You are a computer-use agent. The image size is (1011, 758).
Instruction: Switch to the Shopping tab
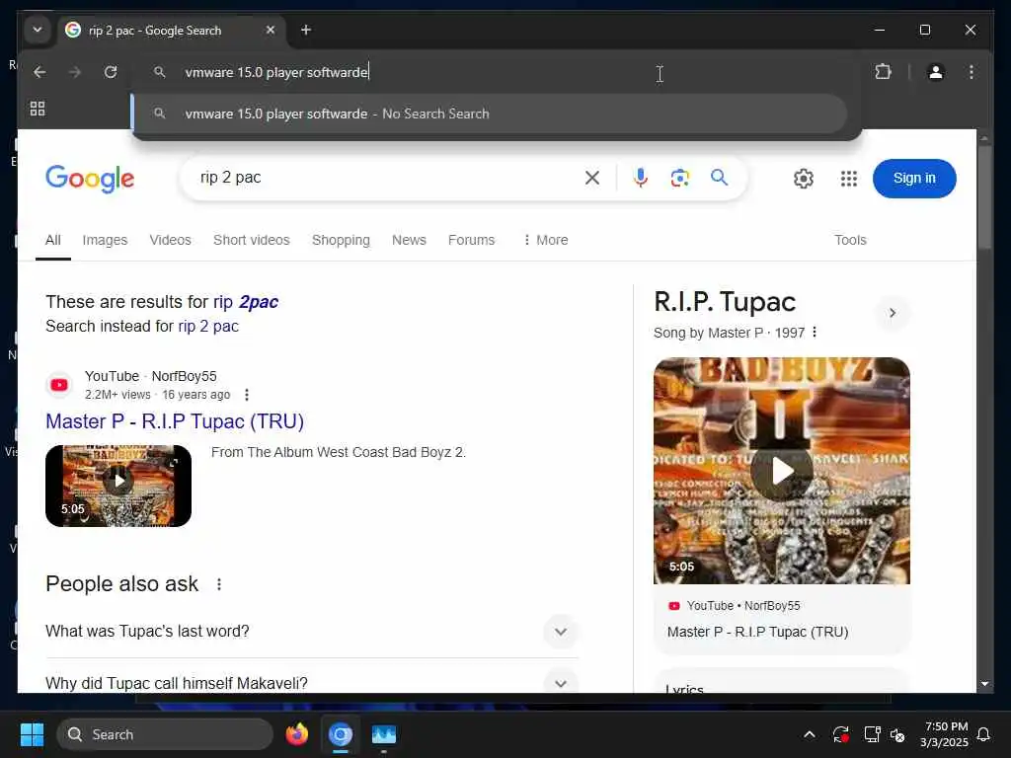[341, 240]
